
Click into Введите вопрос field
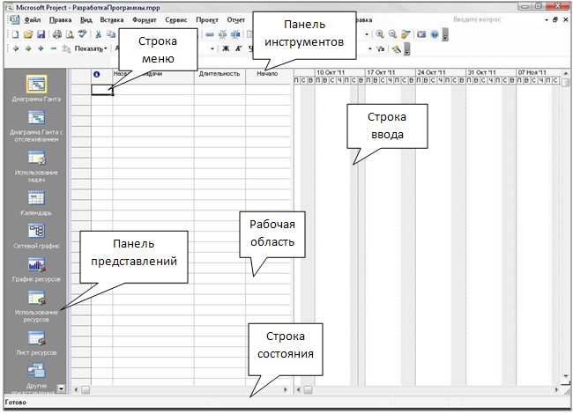497,19
